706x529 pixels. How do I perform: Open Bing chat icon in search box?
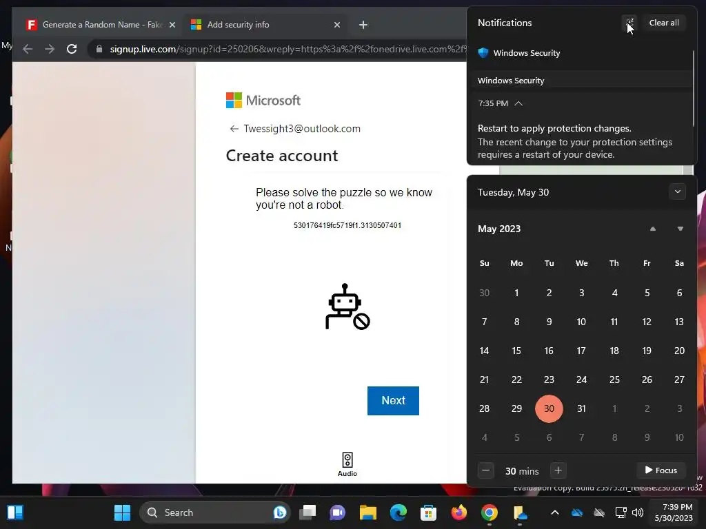click(x=280, y=512)
